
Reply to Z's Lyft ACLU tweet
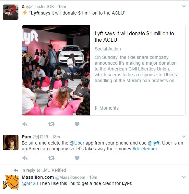tap(25, 124)
